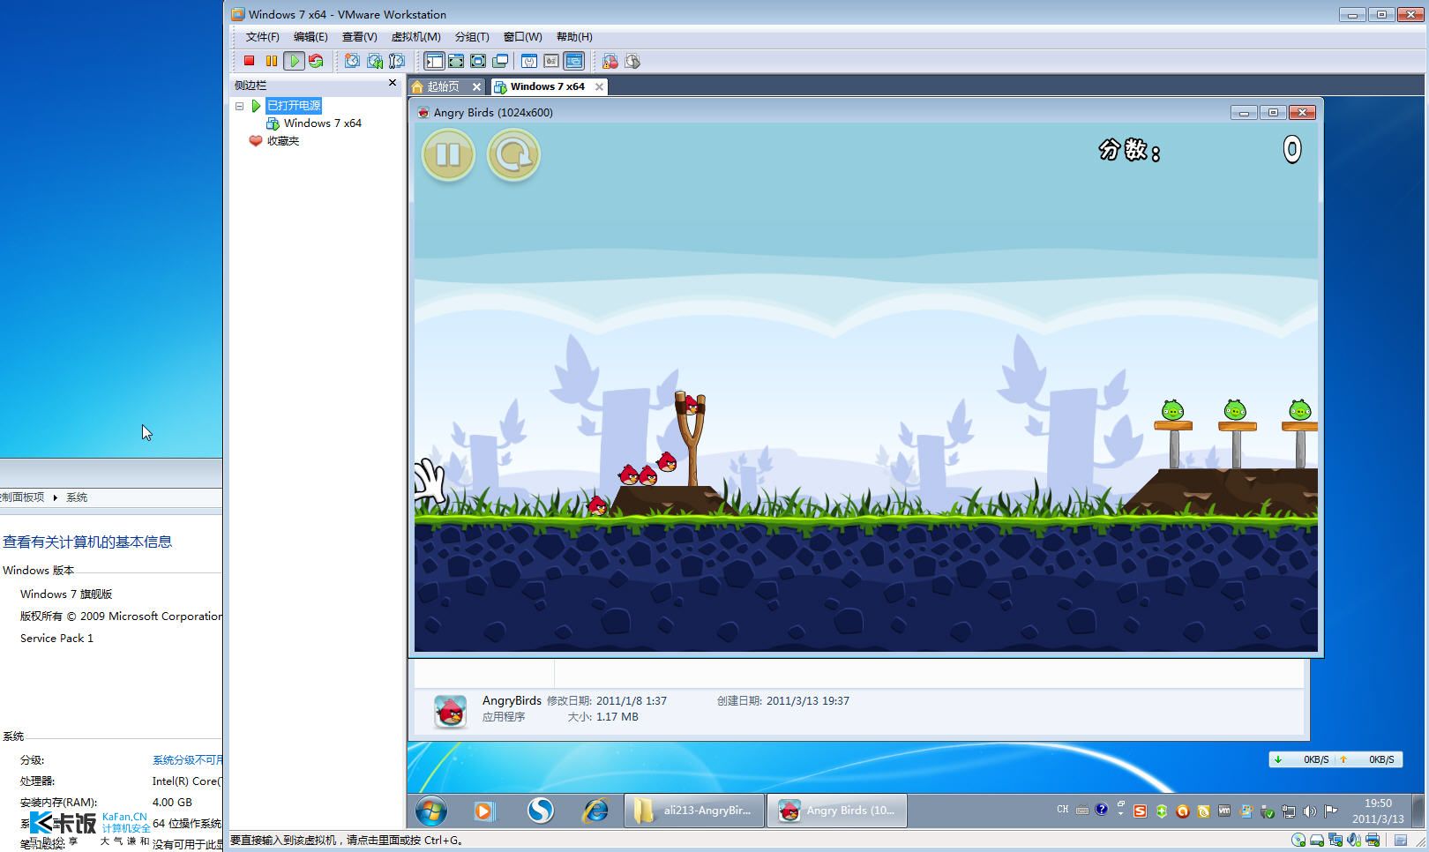
Task: Open the 查看(V) menu
Action: (x=359, y=37)
